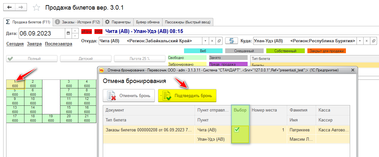Uncheck the Выбор checkbox for Патрикеев booking
This screenshot has width=379, height=157.
tap(237, 130)
